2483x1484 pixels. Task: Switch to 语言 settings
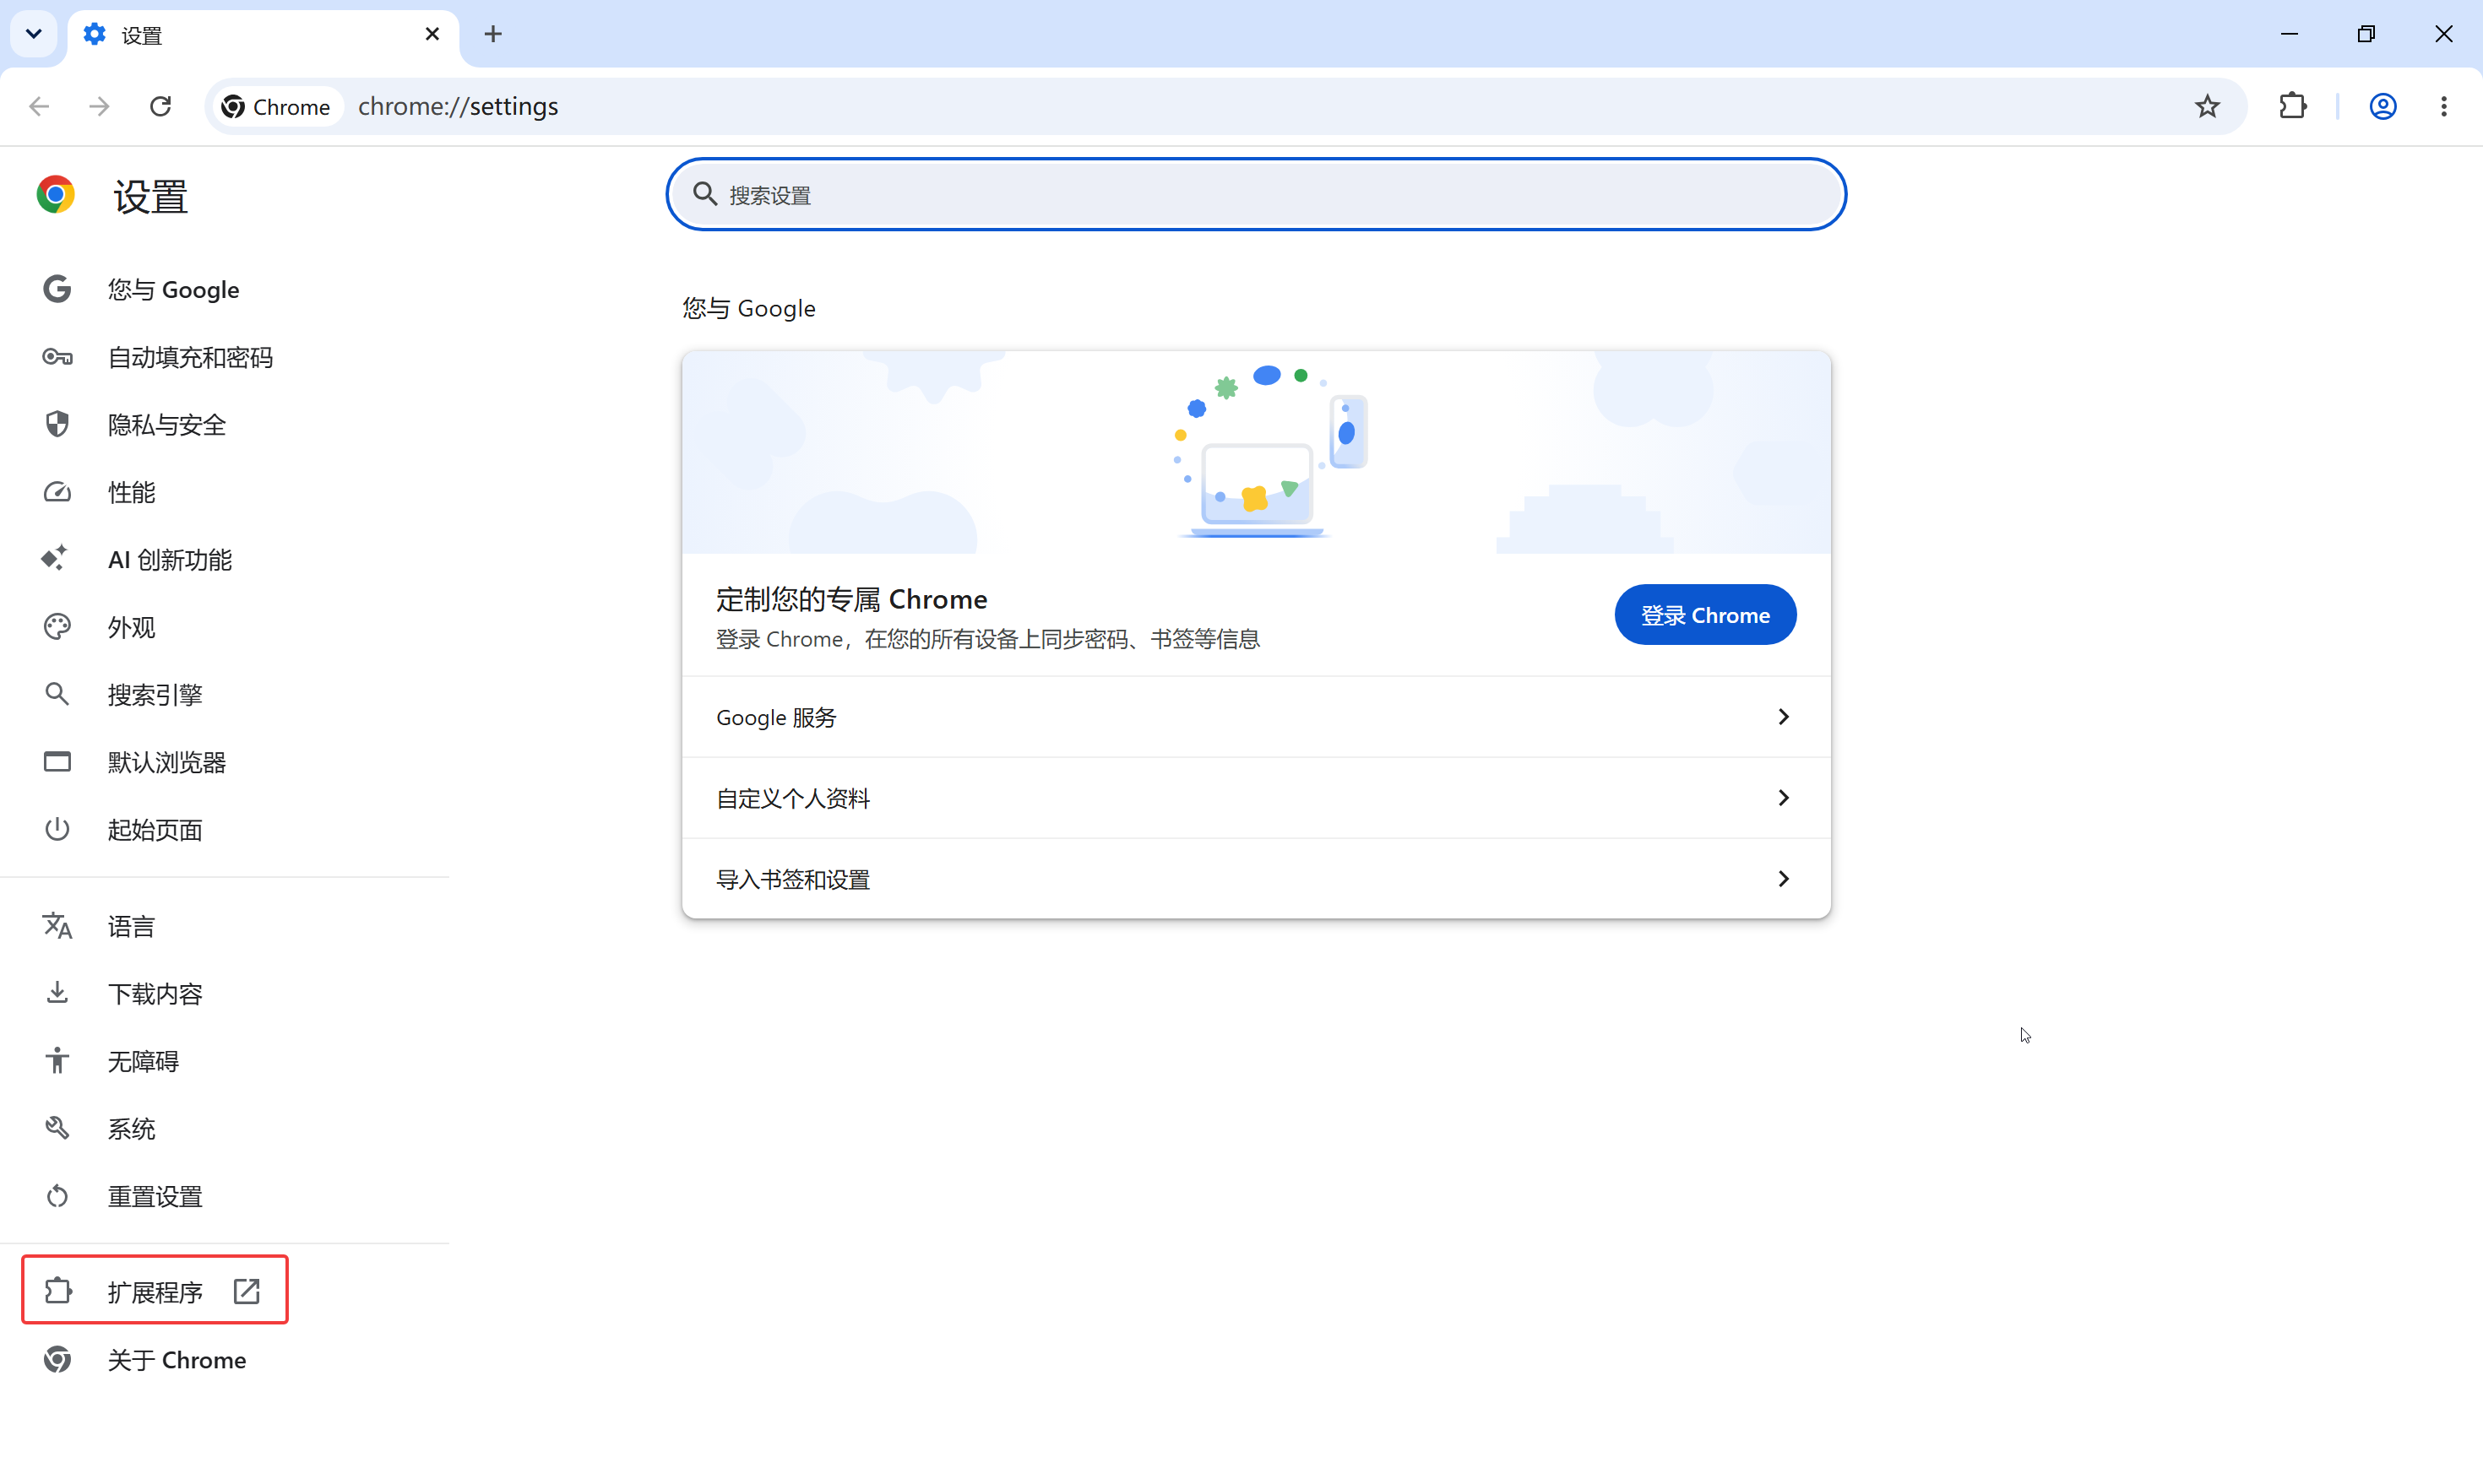tap(131, 926)
